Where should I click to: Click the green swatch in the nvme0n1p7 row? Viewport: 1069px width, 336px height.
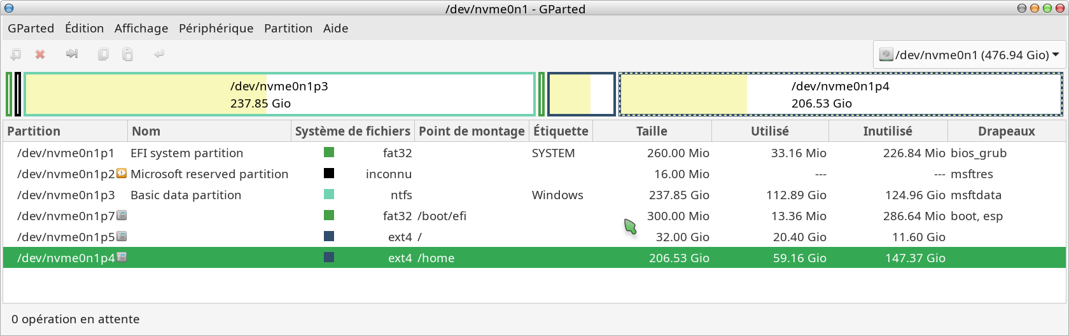[329, 215]
